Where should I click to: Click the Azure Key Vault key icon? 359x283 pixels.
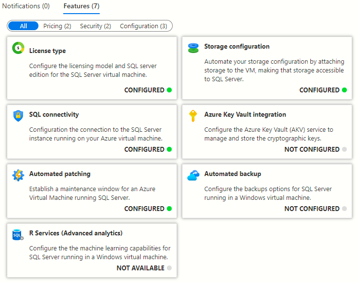pos(193,116)
